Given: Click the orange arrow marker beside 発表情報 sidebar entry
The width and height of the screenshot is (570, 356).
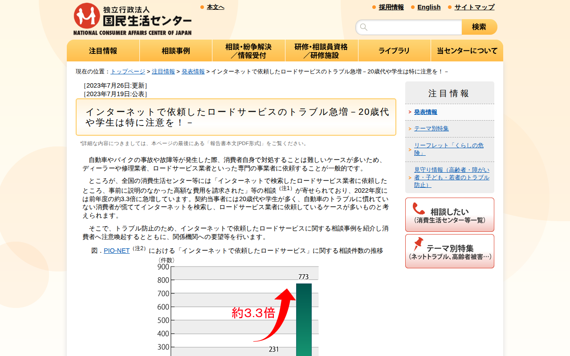Looking at the screenshot, I should click(410, 112).
